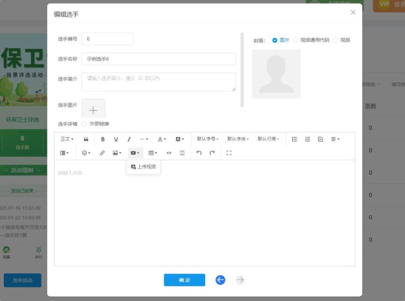
Task: Go to previous contestant with blue arrow
Action: (x=220, y=279)
